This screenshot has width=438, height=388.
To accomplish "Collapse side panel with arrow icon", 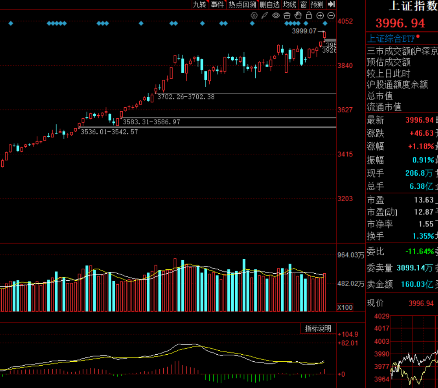I will 331,4.
